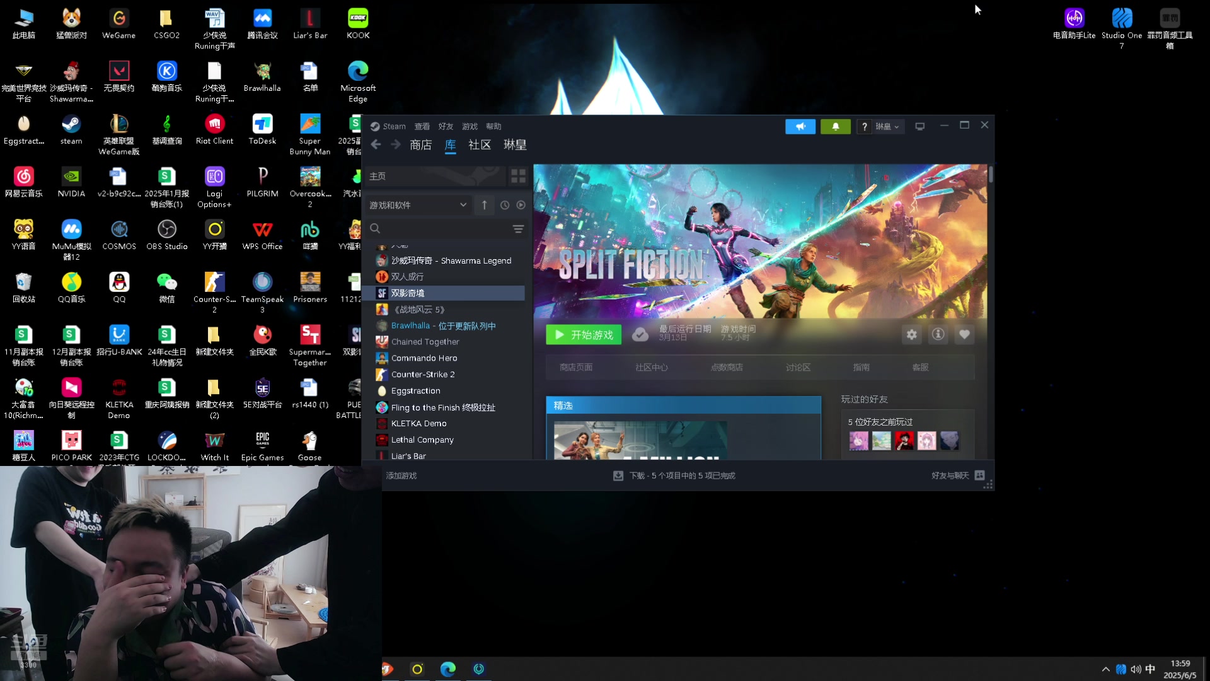Open the 商店 tab in Steam
This screenshot has width=1210, height=681.
420,145
